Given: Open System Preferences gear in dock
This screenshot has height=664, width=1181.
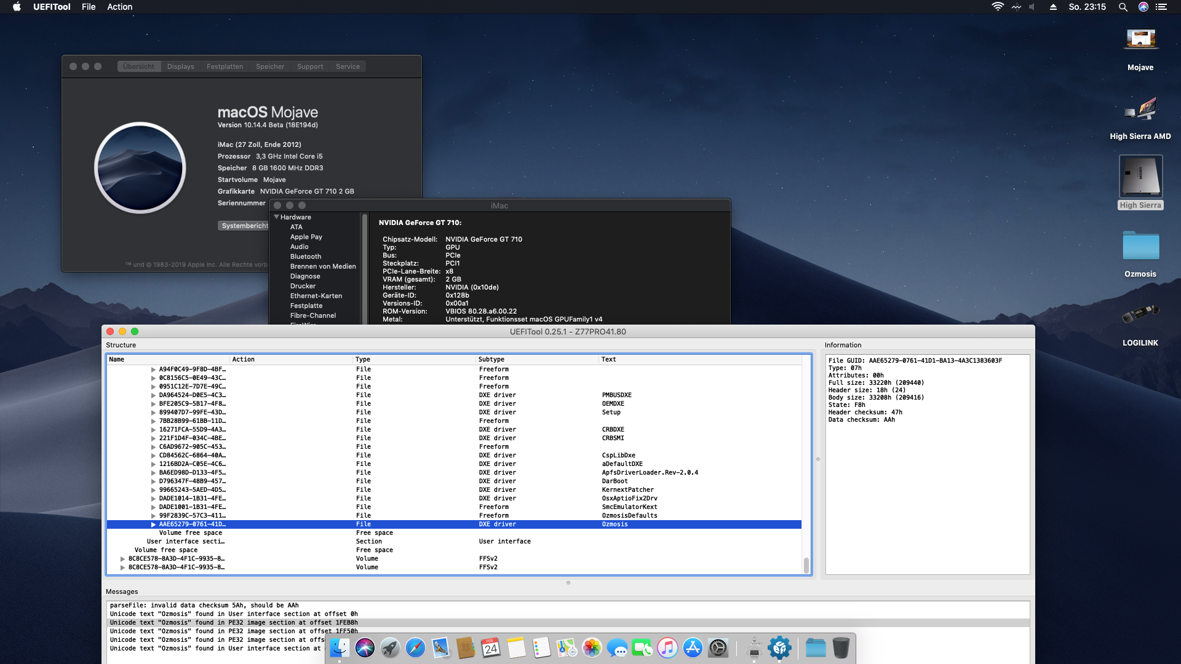Looking at the screenshot, I should tap(718, 648).
